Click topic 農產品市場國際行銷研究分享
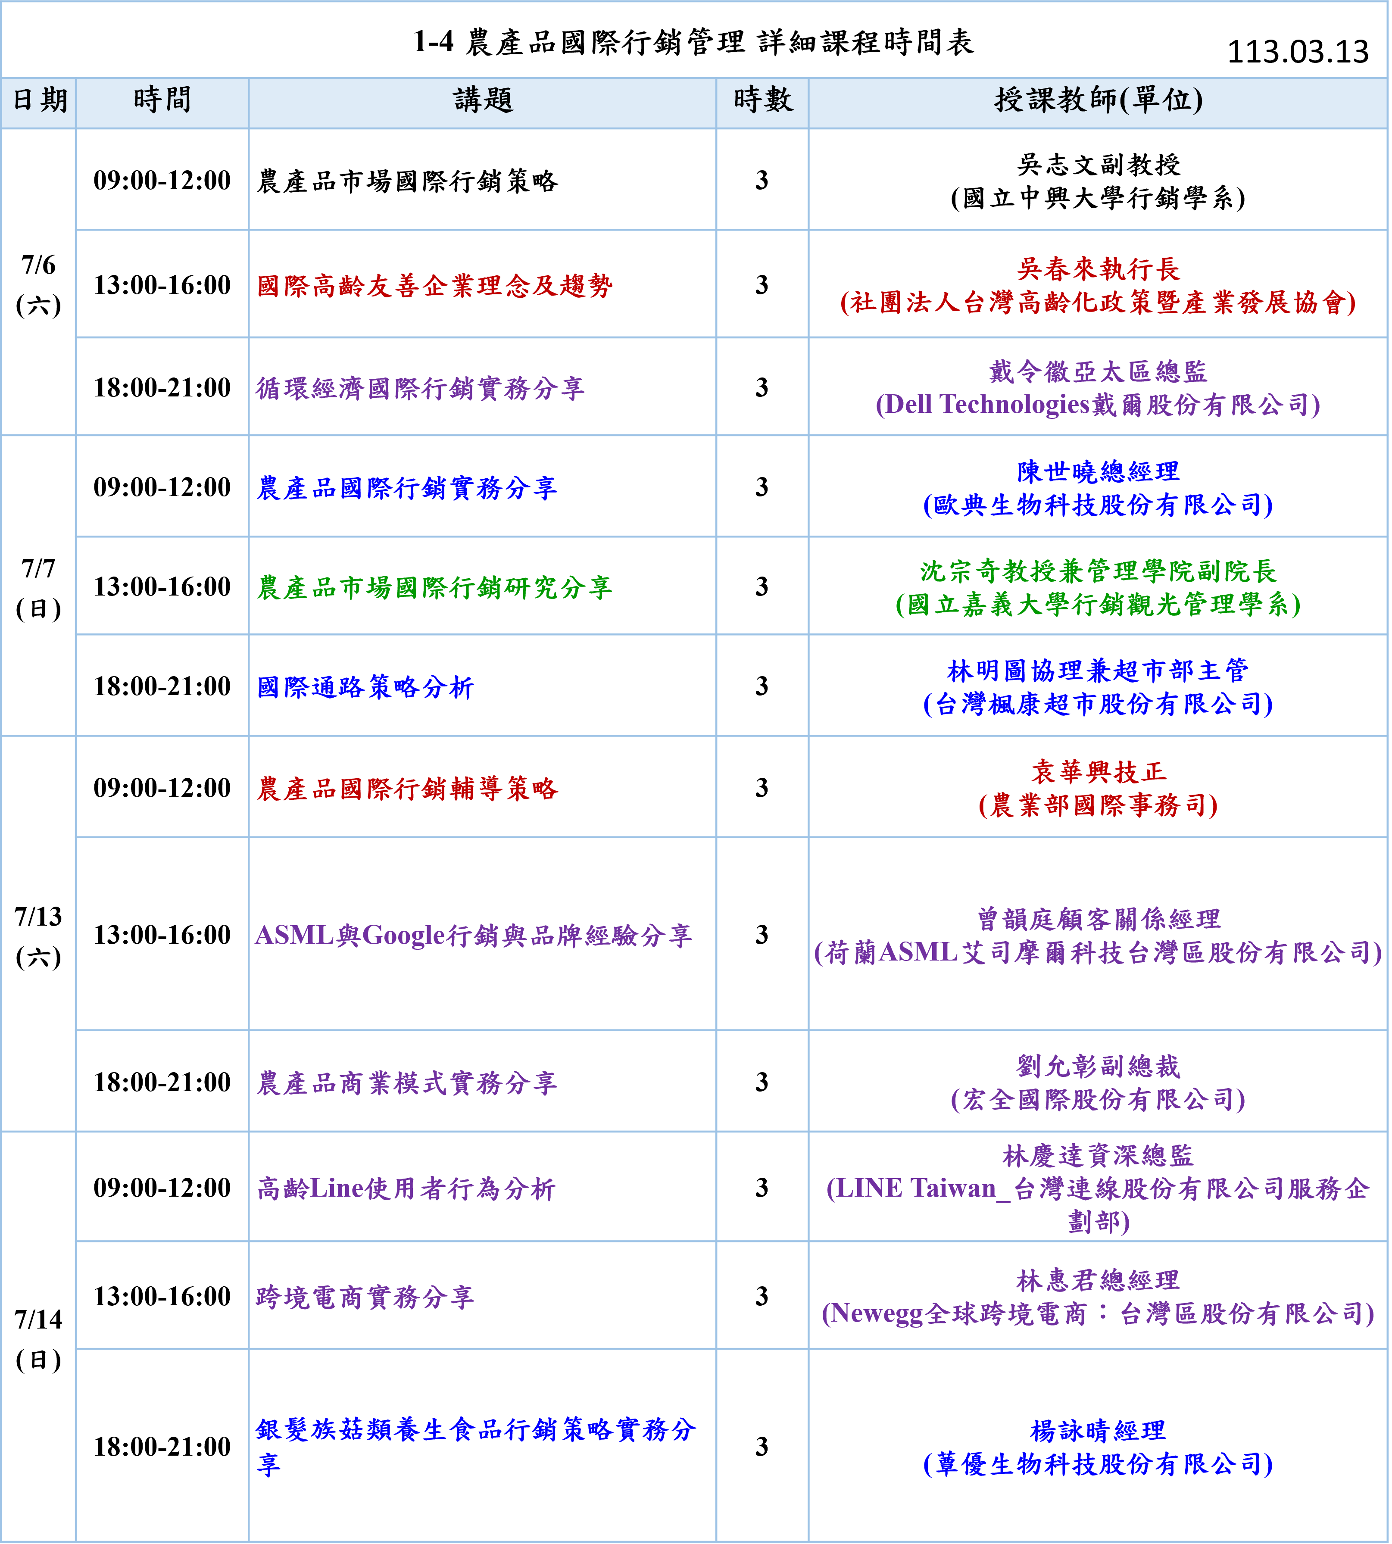 click(x=435, y=587)
